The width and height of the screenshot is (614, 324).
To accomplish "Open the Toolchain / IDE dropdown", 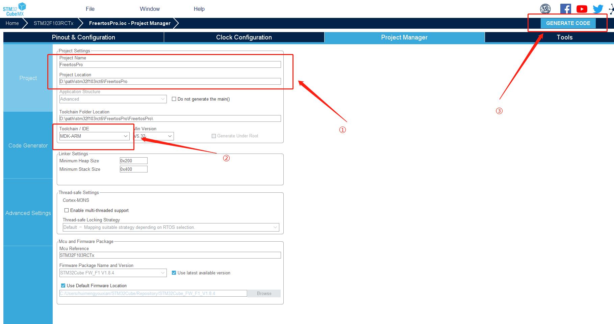I will pos(94,136).
